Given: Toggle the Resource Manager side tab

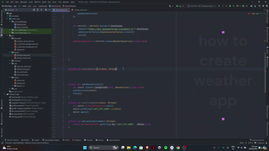Looking at the screenshot, I should [2, 18].
